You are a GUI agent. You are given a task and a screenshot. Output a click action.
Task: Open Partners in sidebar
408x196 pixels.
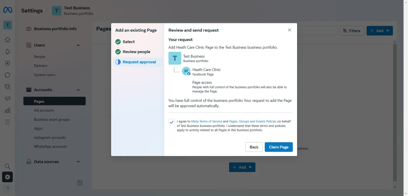pos(41,66)
